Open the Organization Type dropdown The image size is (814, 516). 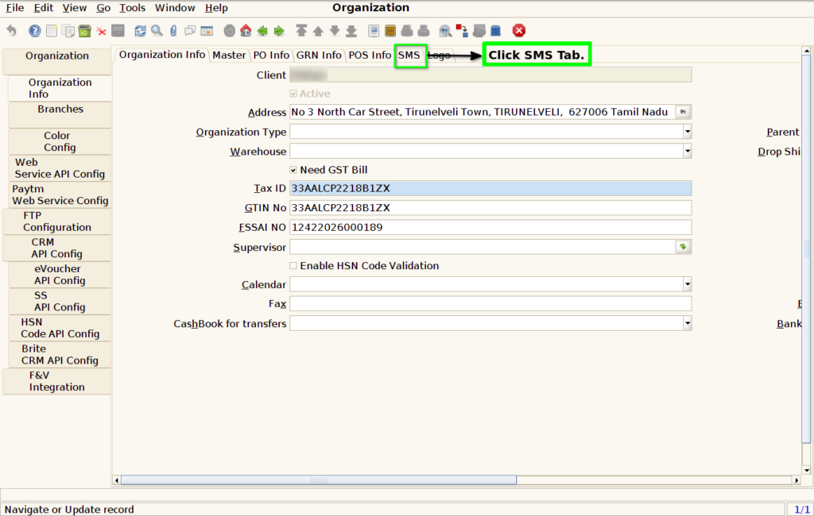tap(688, 132)
